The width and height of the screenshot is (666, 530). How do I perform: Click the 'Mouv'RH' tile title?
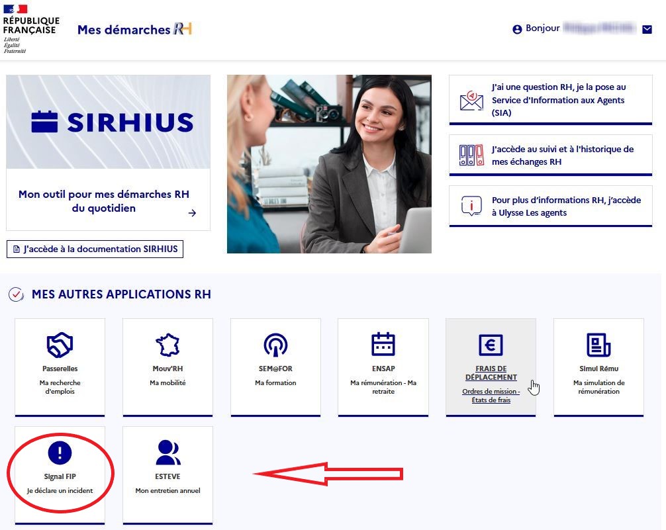point(167,369)
